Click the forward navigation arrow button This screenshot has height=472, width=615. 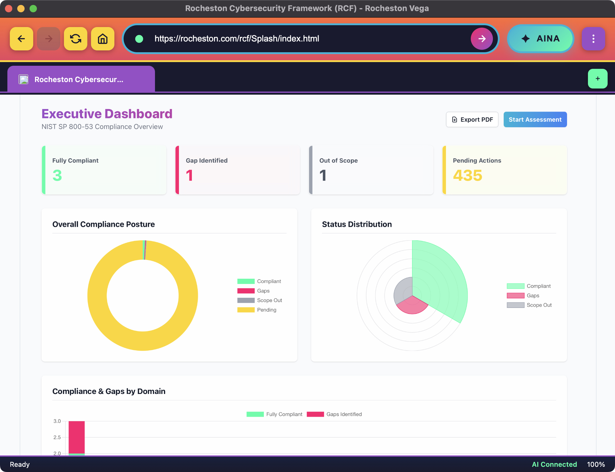[48, 39]
